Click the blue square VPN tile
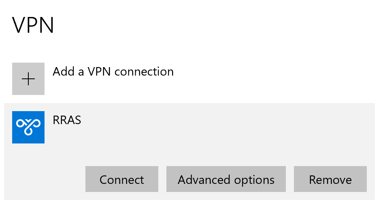Image resolution: width=383 pixels, height=215 pixels. tap(28, 127)
